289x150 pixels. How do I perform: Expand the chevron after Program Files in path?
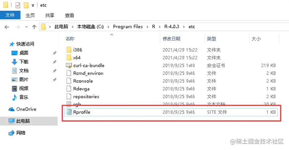coord(147,27)
